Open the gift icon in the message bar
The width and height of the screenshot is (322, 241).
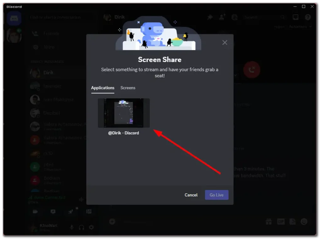[269, 221]
